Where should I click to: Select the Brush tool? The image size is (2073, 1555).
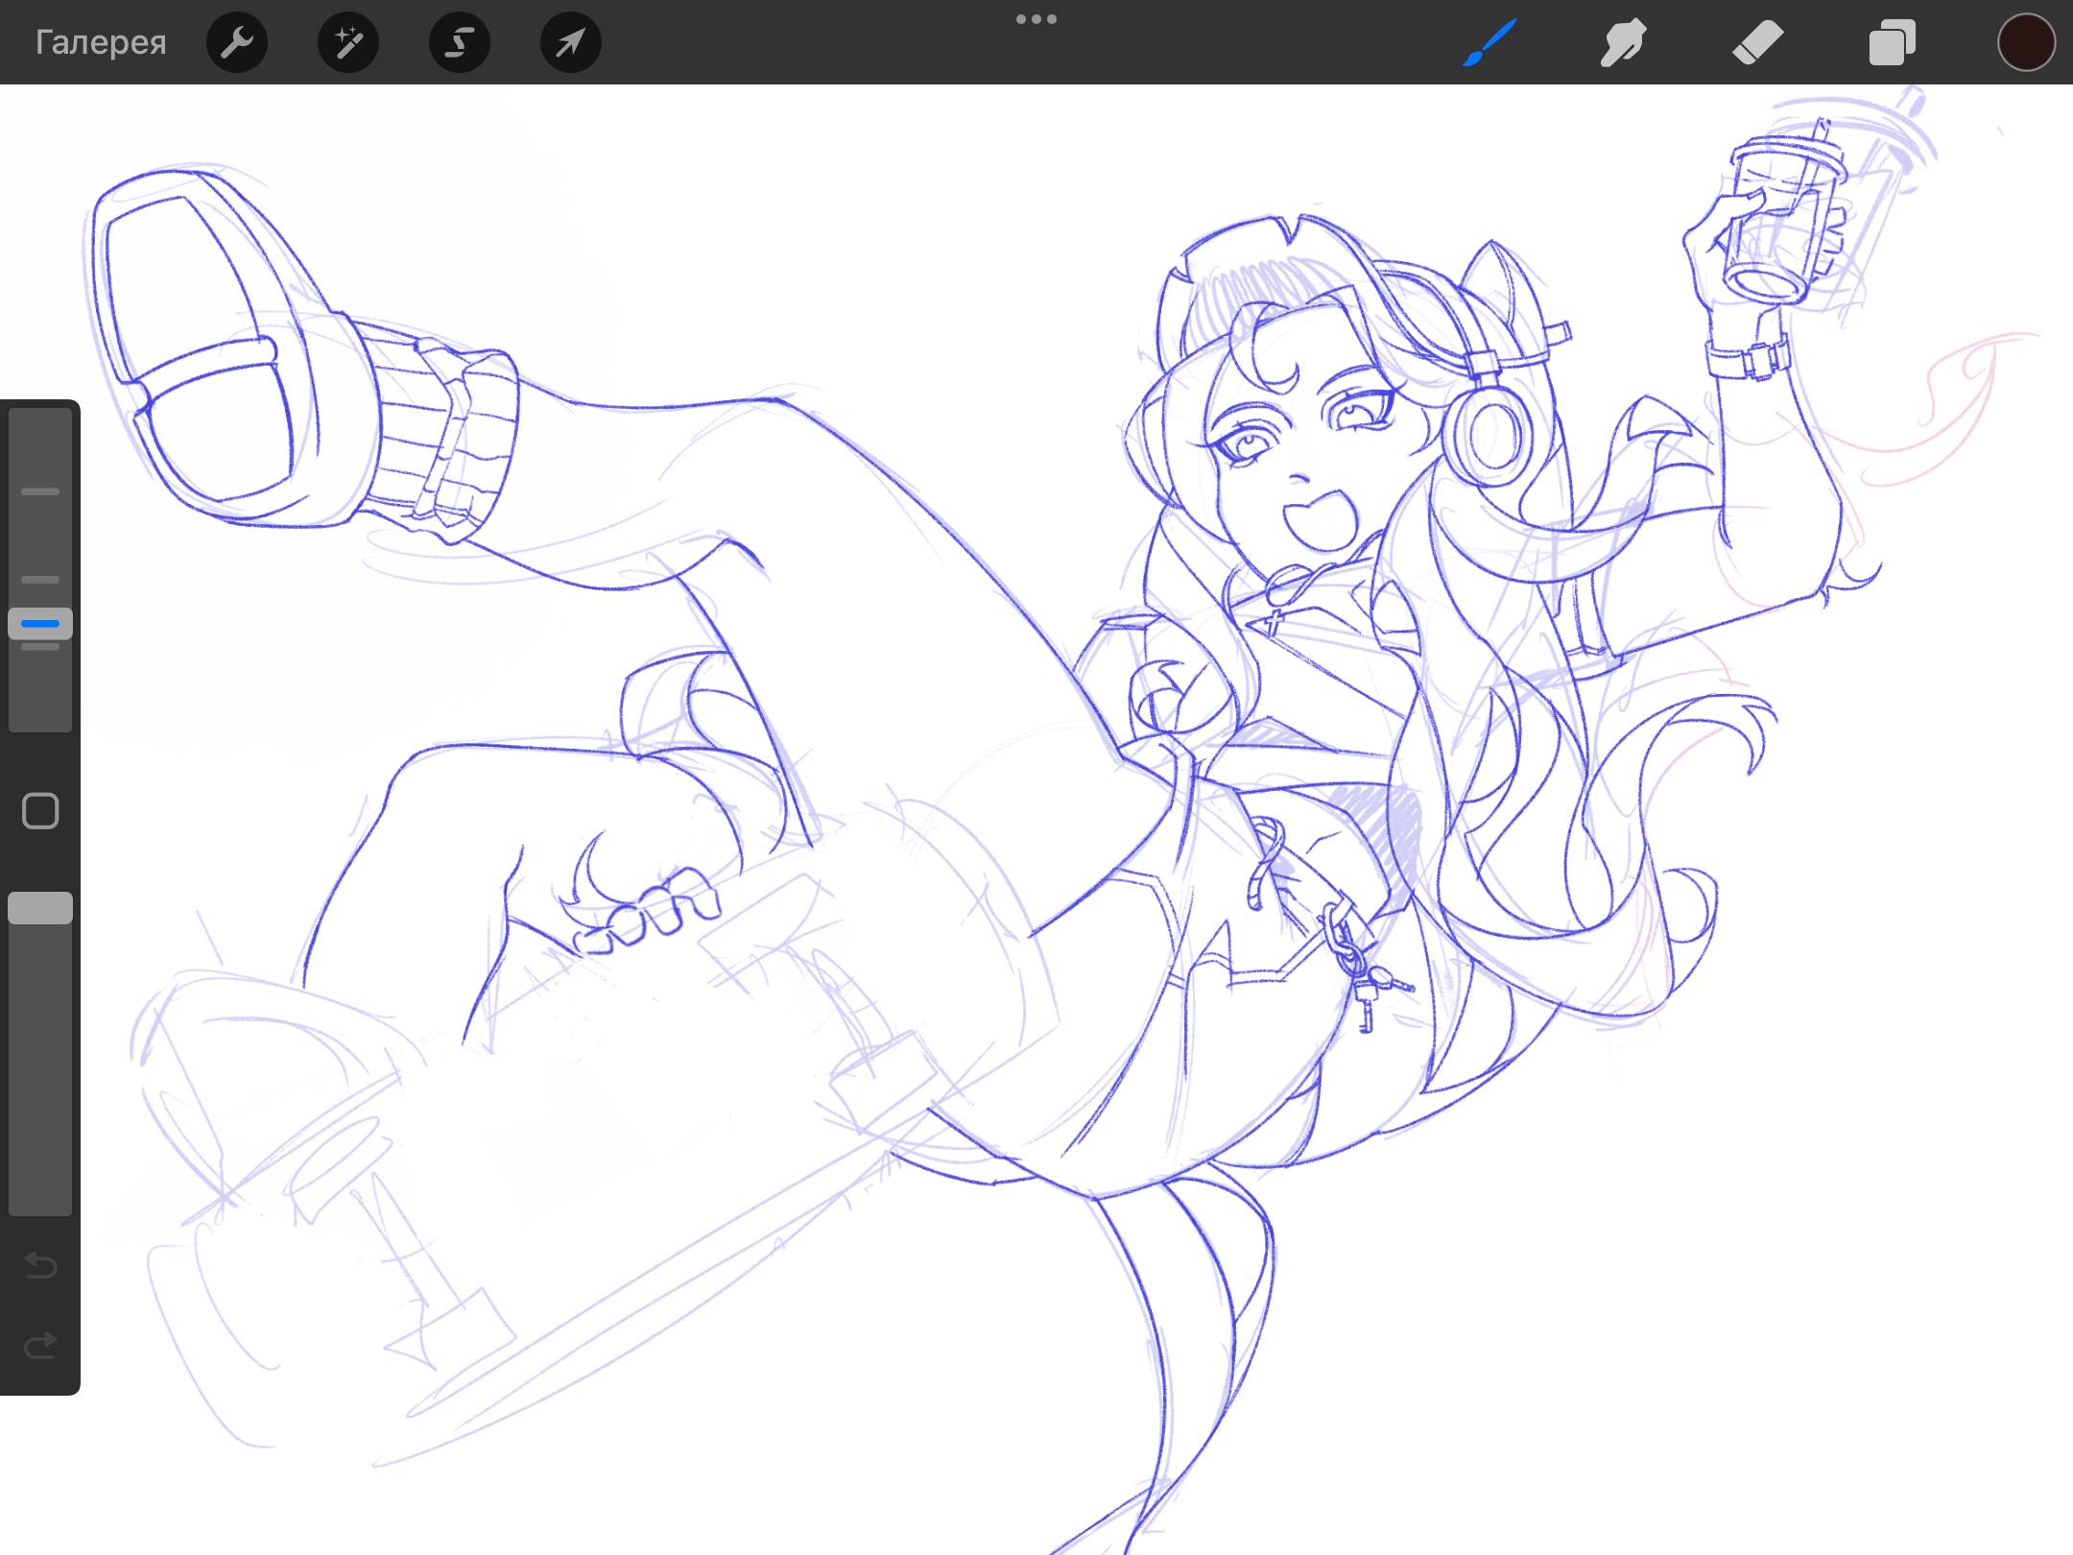click(x=1489, y=42)
